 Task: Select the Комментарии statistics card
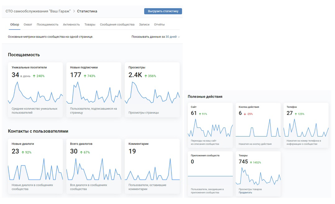pyautogui.click(x=152, y=166)
